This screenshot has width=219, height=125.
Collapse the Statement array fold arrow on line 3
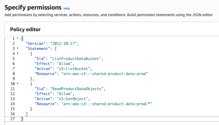pyautogui.click(x=17, y=48)
